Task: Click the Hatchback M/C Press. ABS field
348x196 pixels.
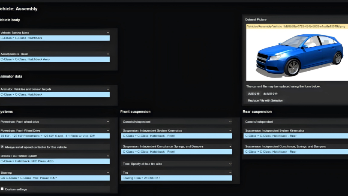Action: (x=55, y=161)
